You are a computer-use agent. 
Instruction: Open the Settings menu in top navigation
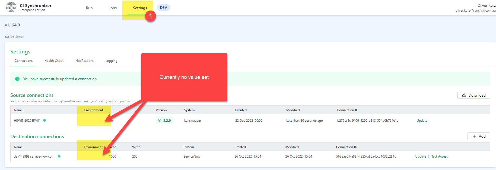click(140, 8)
